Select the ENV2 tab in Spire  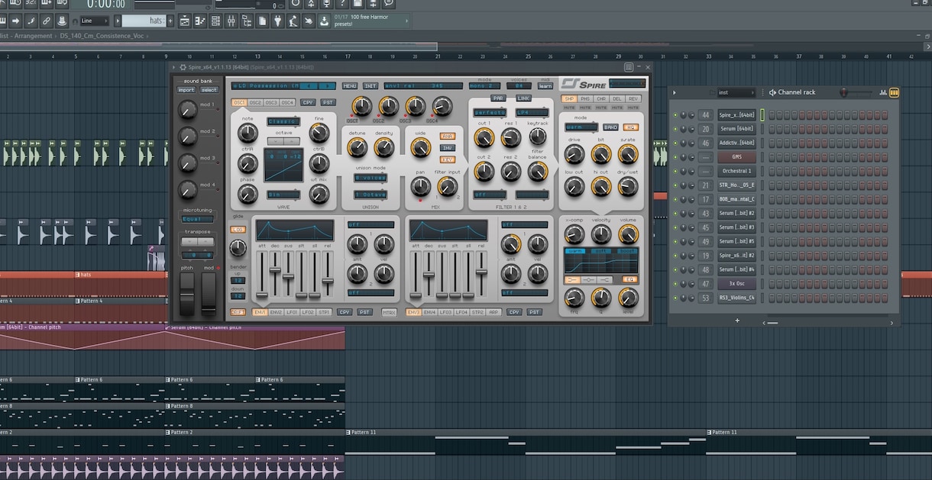[277, 312]
